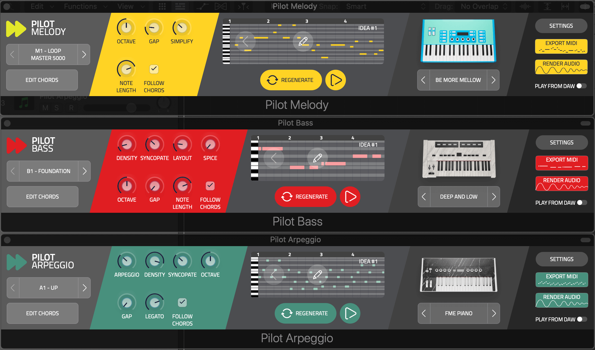Open the View menu
The image size is (595, 350).
(126, 6)
